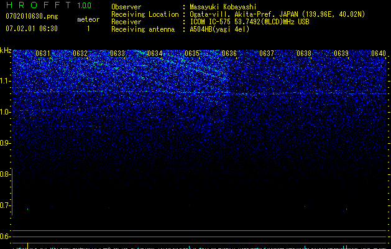Click the kHz axis unit label
Screen dimensions: 391x249
click(x=6, y=50)
